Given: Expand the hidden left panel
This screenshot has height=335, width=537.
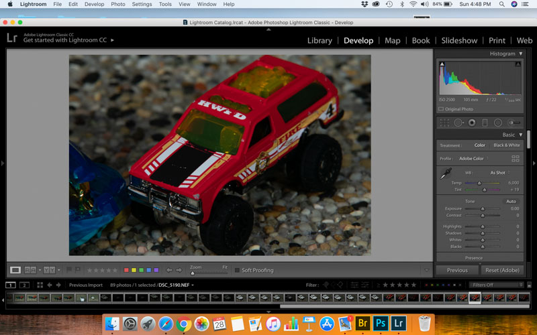Looking at the screenshot, I should coord(3,163).
